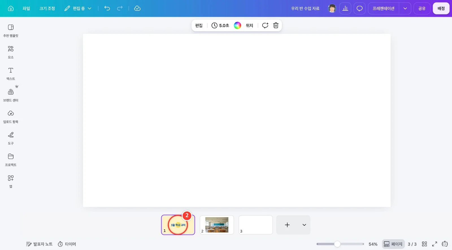Open the comments speech bubble icon

(x=360, y=8)
